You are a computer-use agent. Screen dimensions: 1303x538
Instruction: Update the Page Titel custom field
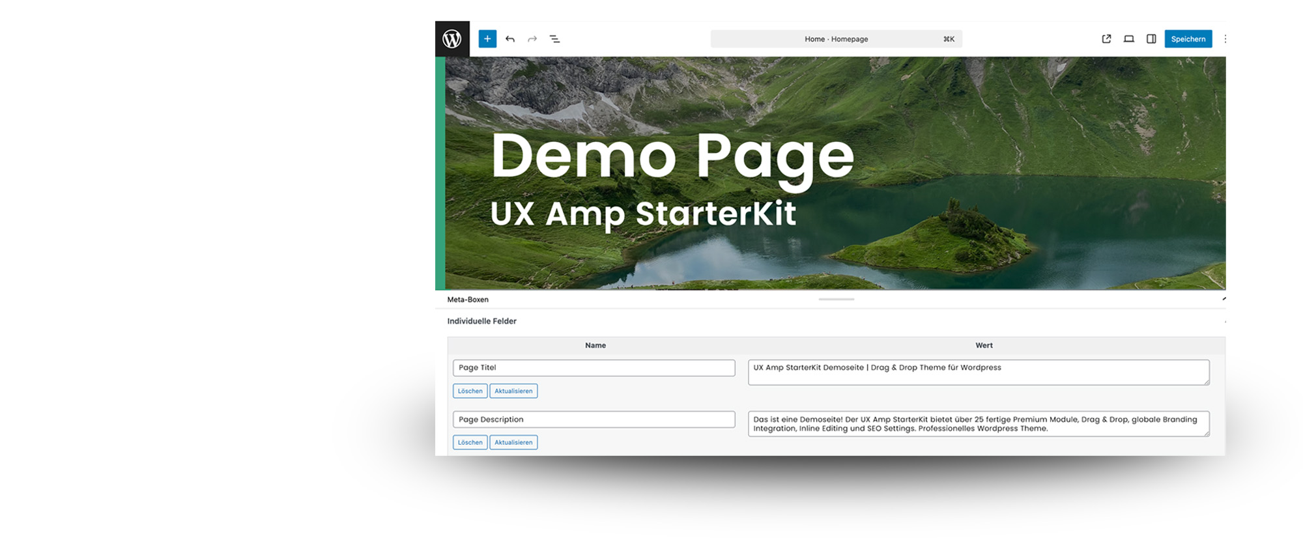tap(513, 391)
